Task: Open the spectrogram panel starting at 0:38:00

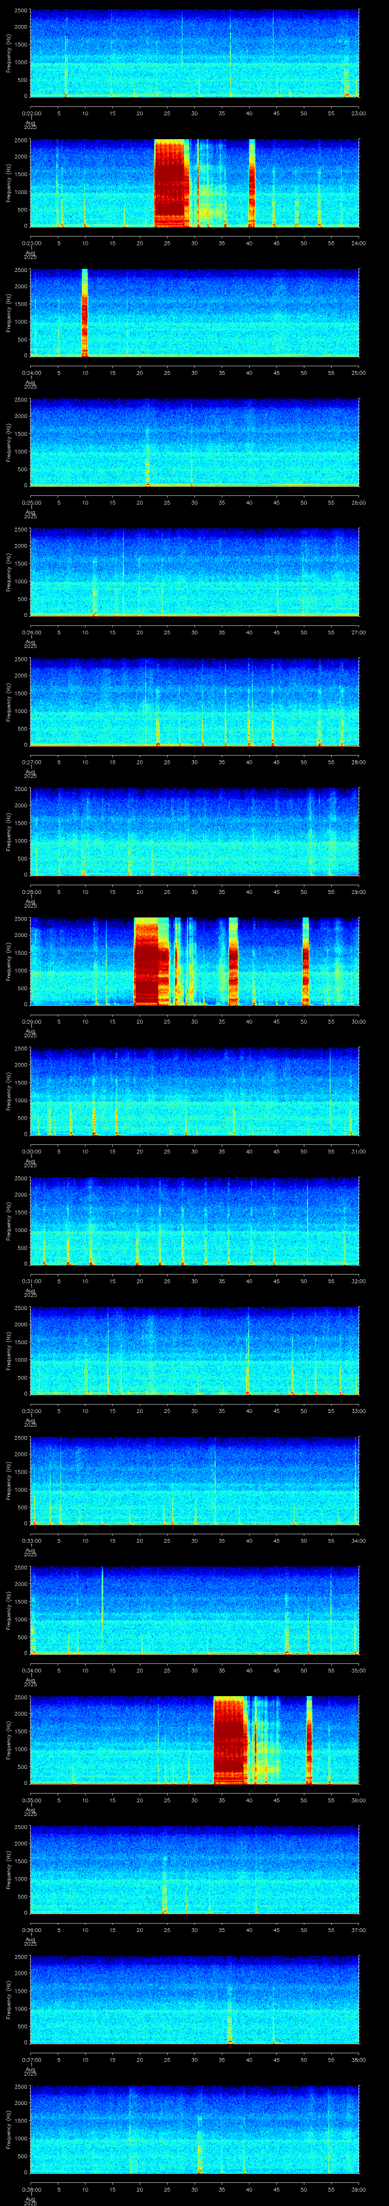Action: tap(194, 2129)
